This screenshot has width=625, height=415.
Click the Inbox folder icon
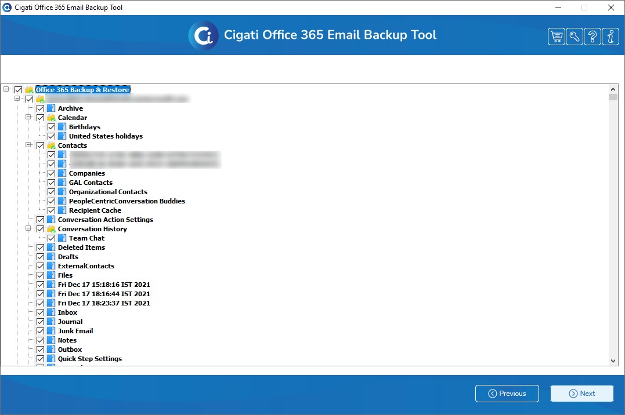(x=51, y=312)
